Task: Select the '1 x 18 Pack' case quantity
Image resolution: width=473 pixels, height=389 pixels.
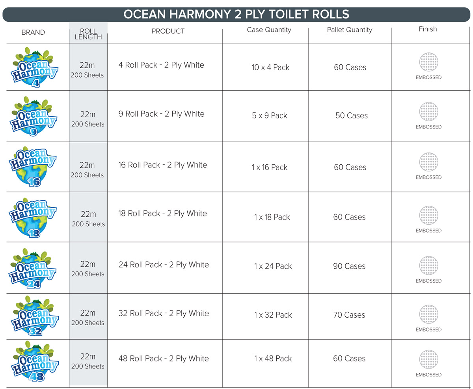Action: point(272,217)
